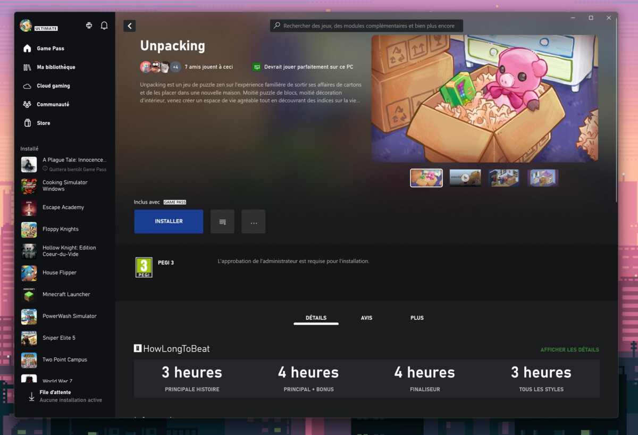This screenshot has height=435, width=638.
Task: Select the fourth screenshot thumbnail
Action: (x=543, y=178)
